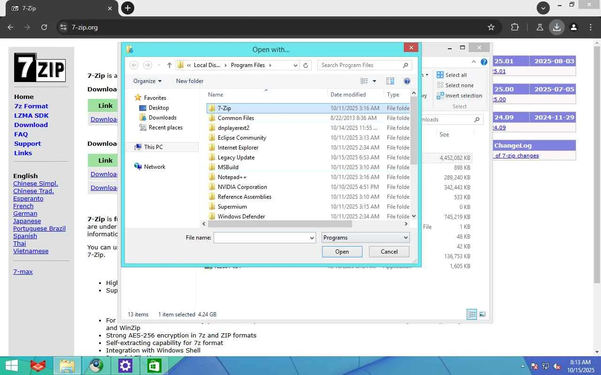The height and width of the screenshot is (375, 601).
Task: Go up one folder level in dialog
Action: click(170, 65)
